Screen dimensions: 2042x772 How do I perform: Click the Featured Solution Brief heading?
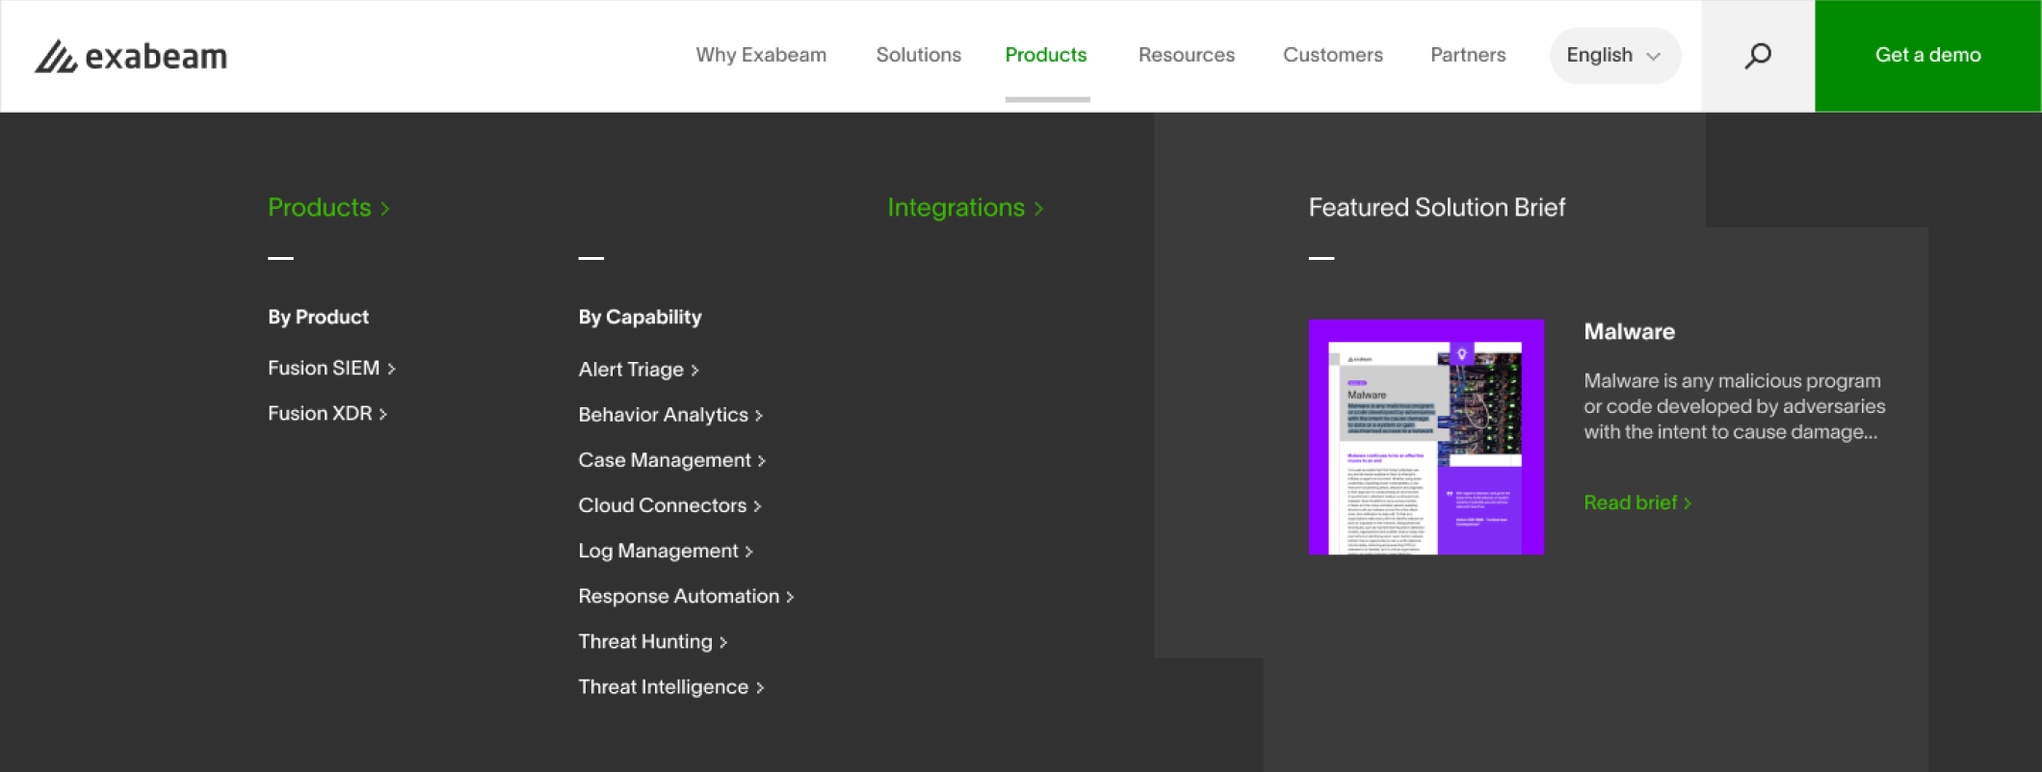[1437, 207]
